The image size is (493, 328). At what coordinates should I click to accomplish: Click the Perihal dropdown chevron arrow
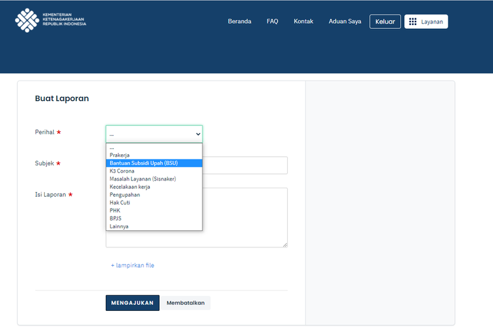198,134
